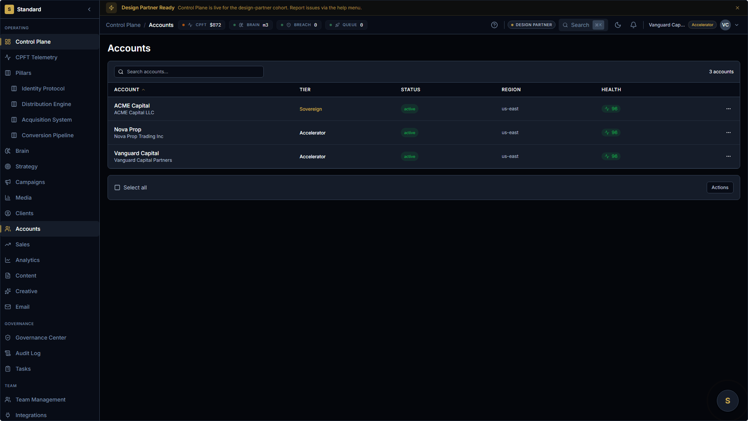Image resolution: width=748 pixels, height=421 pixels.
Task: Click the Brain sidebar icon
Action: click(x=8, y=151)
